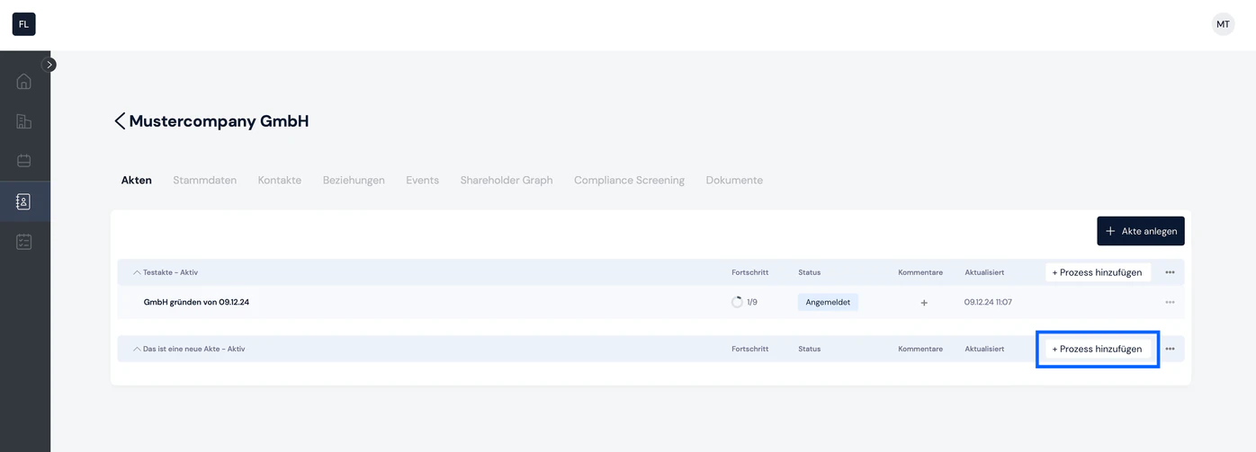
Task: Expand the sidebar with the arrow toggle
Action: click(x=49, y=65)
